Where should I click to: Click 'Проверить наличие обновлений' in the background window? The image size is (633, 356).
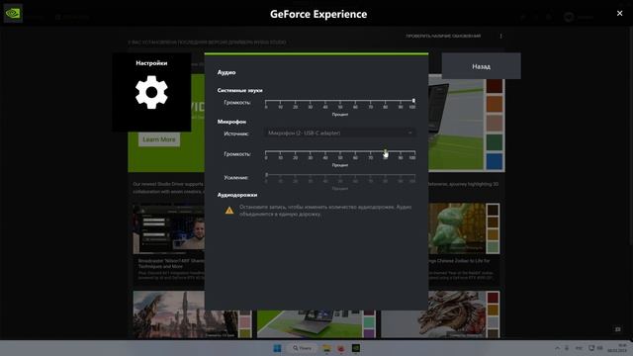tap(443, 36)
